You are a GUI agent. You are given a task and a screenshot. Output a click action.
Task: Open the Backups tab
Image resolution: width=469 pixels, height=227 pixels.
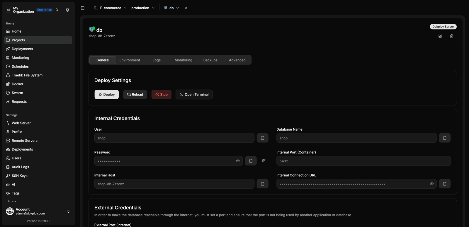[210, 60]
